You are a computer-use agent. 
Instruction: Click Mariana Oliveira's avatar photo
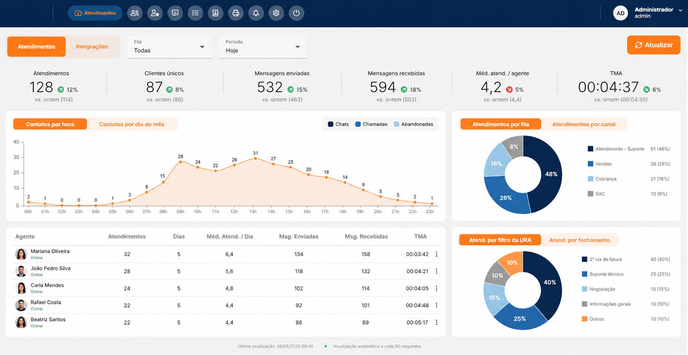21,254
